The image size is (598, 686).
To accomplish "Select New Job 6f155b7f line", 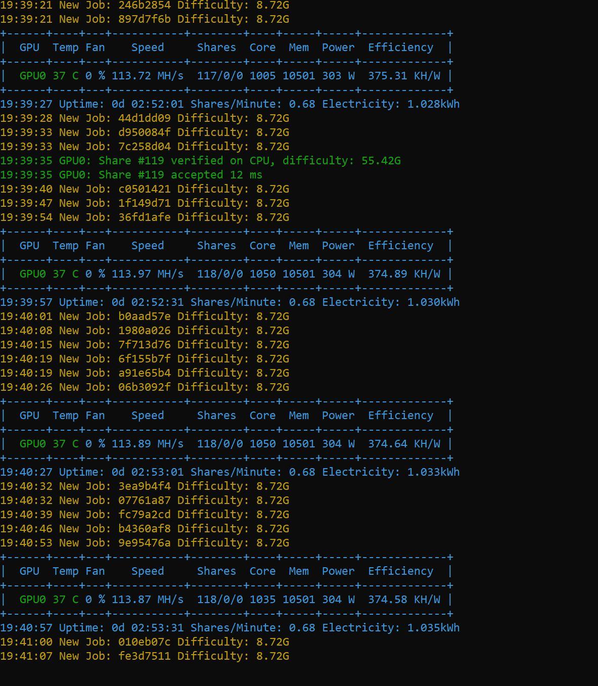I will 145,359.
